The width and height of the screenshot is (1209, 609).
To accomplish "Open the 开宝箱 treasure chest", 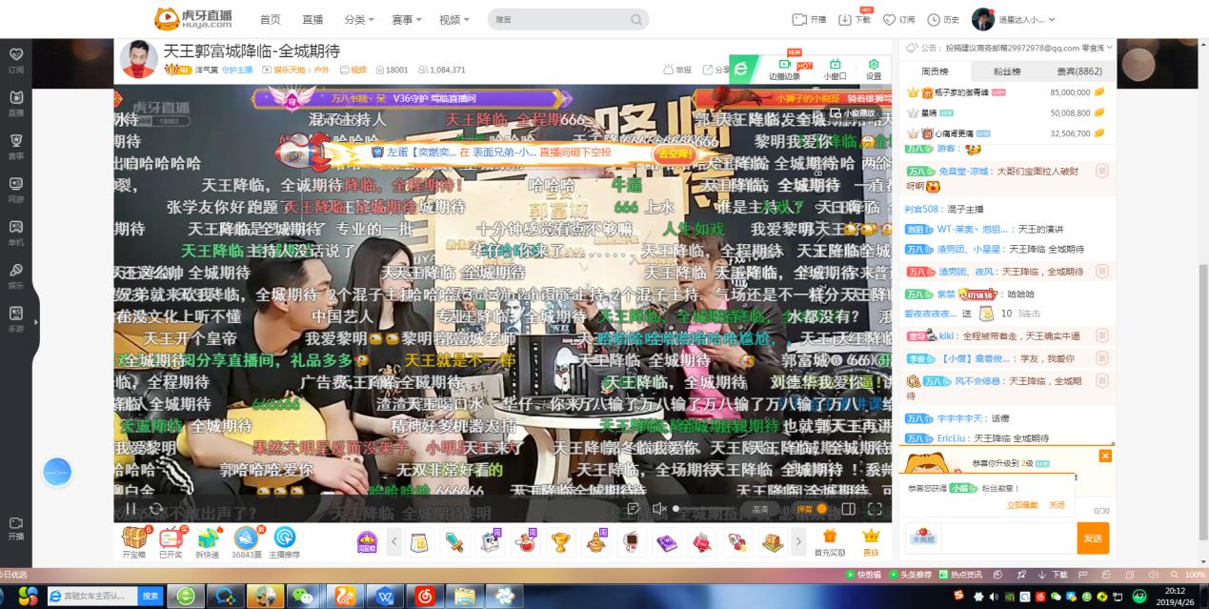I will pyautogui.click(x=133, y=542).
